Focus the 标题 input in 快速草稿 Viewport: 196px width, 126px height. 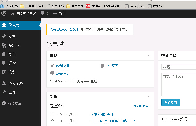[x=179, y=67]
